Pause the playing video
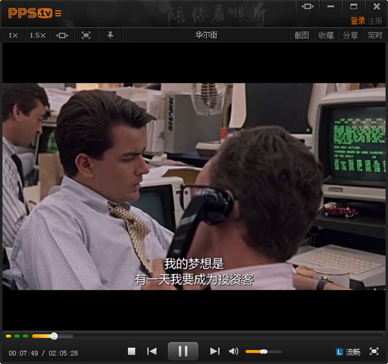Screen dimensions: 388x364 pyautogui.click(x=183, y=351)
